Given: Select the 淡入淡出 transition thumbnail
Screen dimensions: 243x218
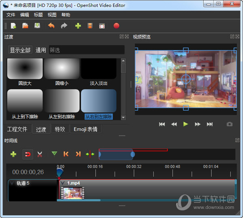Looking at the screenshot, I should [99, 69].
